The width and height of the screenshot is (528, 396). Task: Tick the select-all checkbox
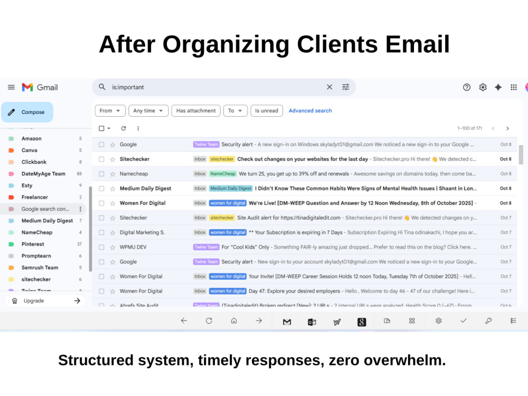tap(101, 128)
